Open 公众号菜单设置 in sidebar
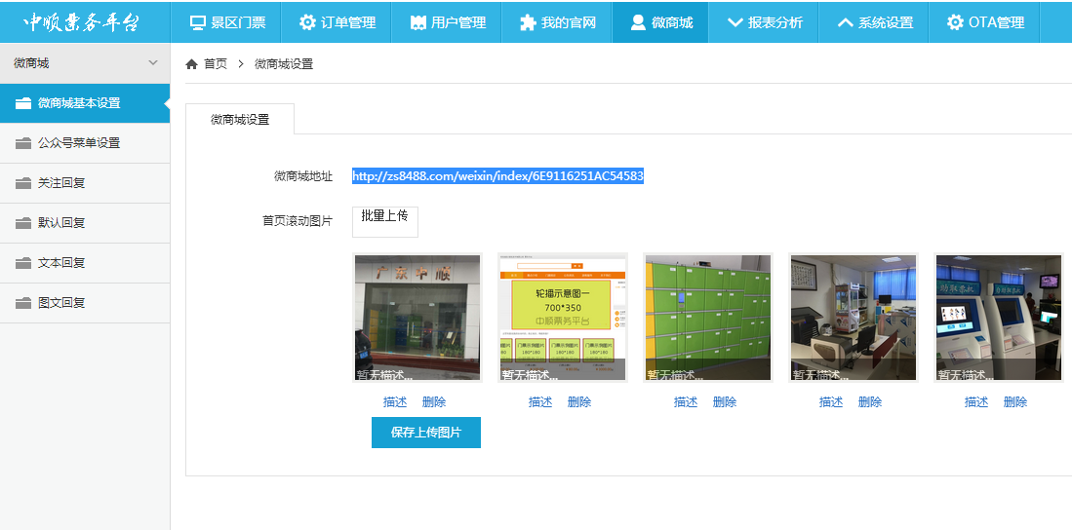This screenshot has width=1072, height=530. click(x=85, y=143)
